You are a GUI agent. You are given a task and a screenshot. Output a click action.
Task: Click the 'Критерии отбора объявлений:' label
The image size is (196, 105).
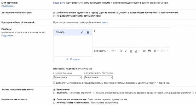point(18,23)
